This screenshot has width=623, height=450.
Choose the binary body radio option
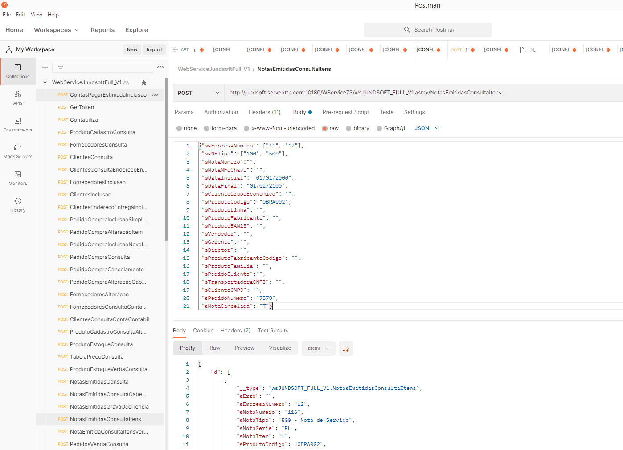[348, 128]
